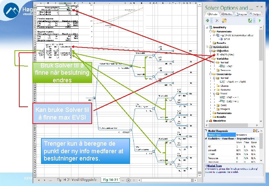Select the Optimization node icon

[210, 47]
